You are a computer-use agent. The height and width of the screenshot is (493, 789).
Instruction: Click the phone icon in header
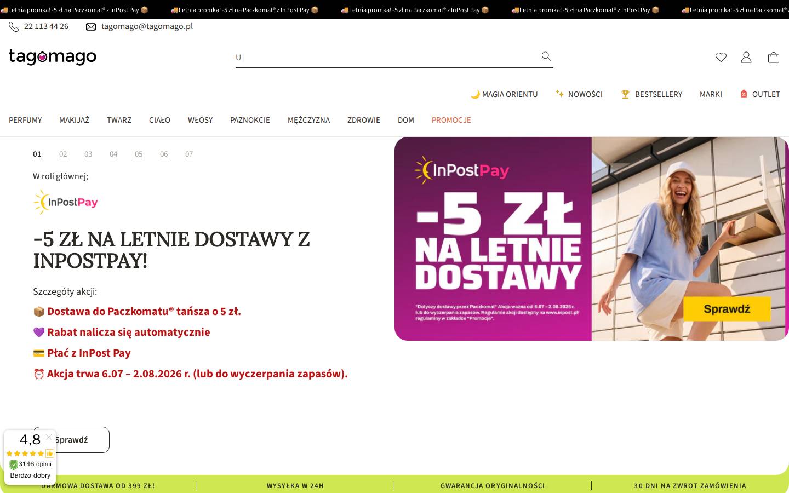(14, 27)
